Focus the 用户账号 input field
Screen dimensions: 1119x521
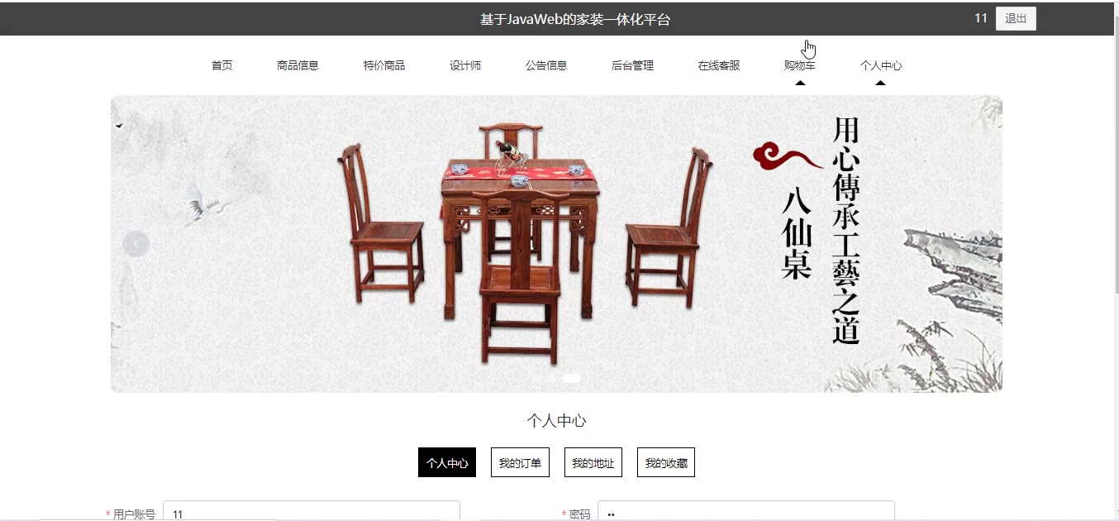(312, 512)
